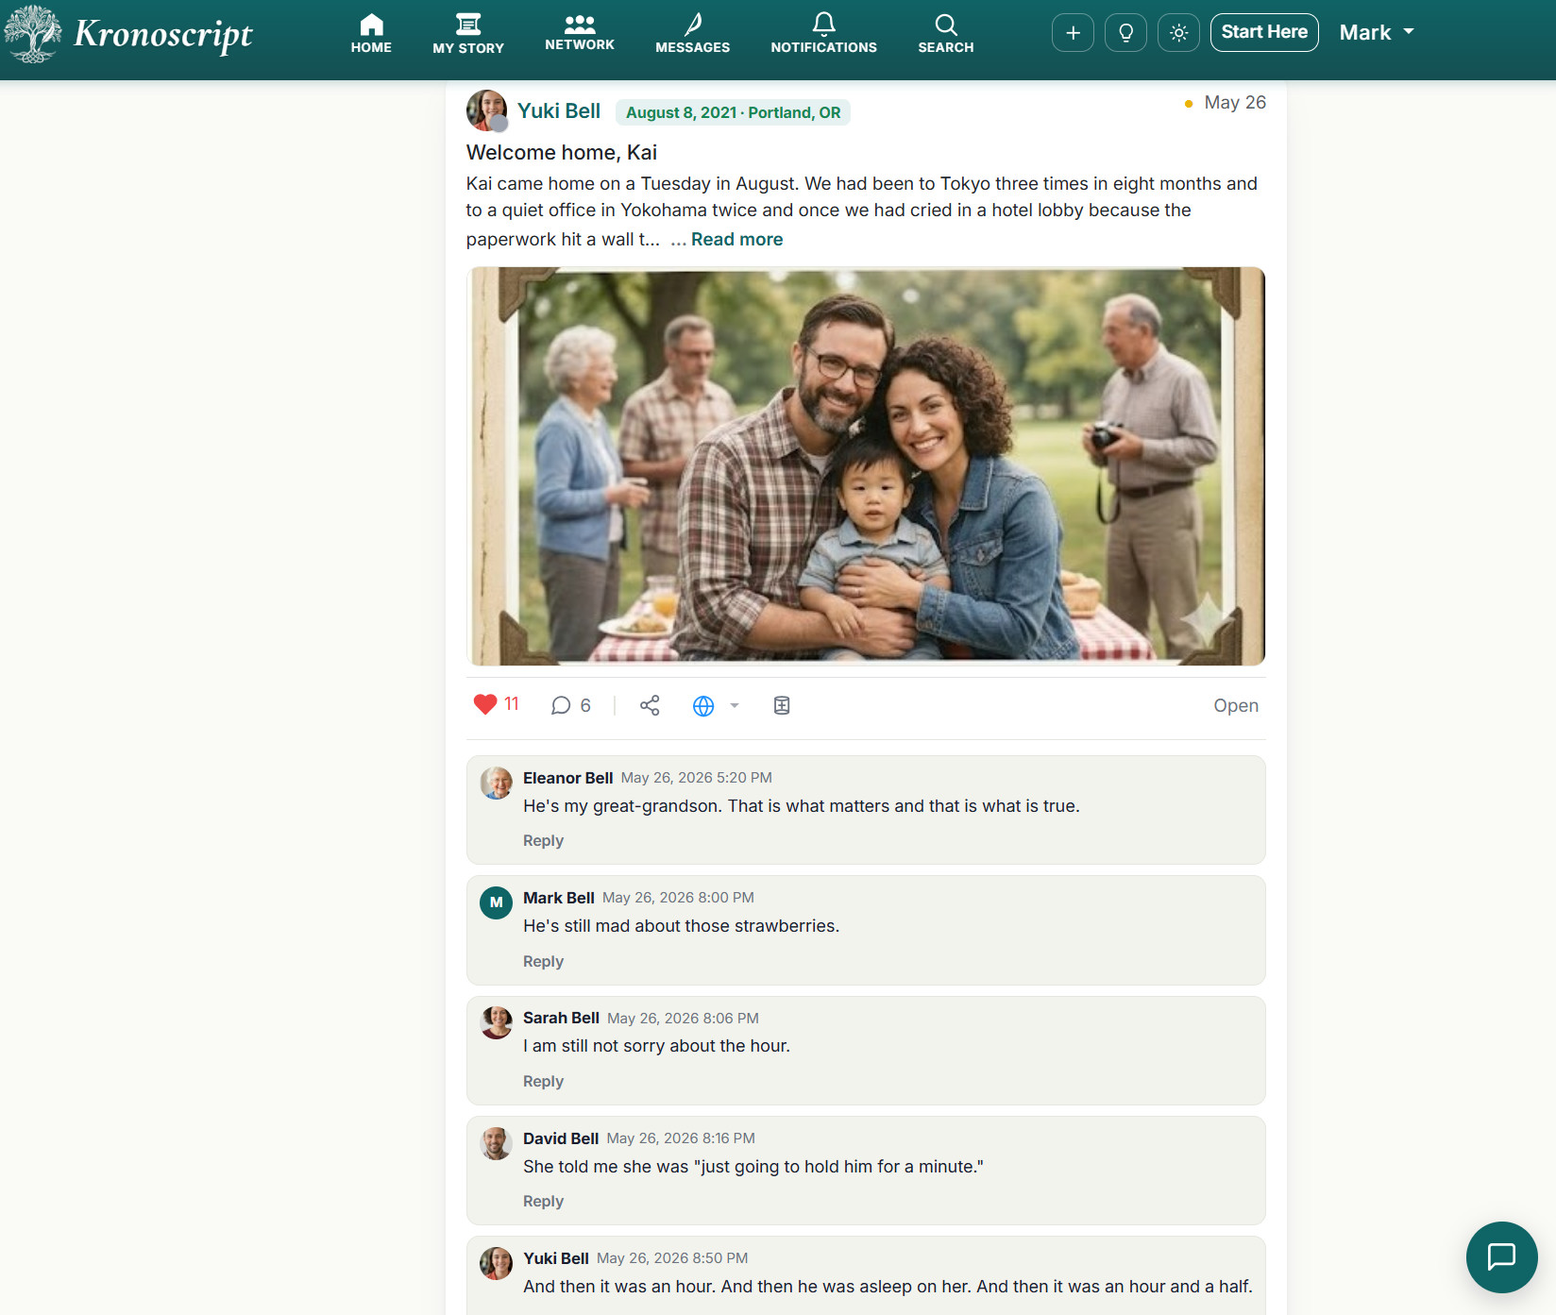The image size is (1556, 1315).
Task: Open Search in the navbar
Action: tap(946, 34)
